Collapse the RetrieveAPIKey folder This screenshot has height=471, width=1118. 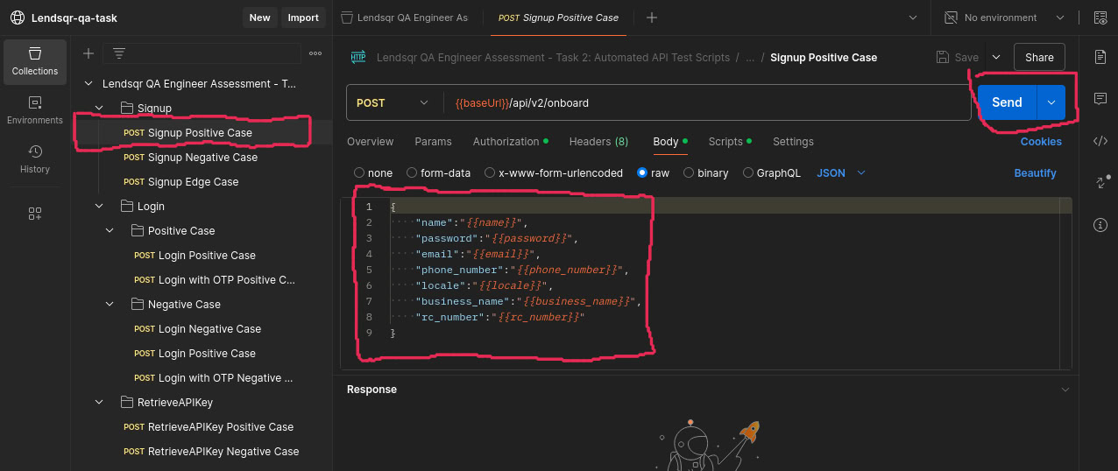(x=99, y=403)
